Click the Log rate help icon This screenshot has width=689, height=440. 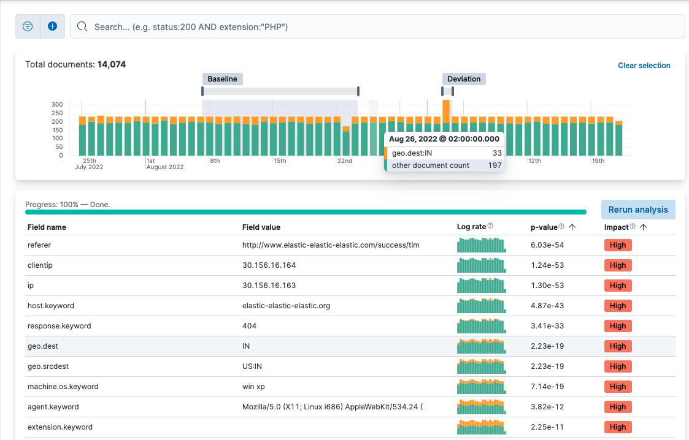tap(490, 227)
